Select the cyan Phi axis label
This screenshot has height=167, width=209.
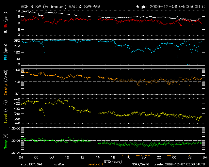[6, 57]
